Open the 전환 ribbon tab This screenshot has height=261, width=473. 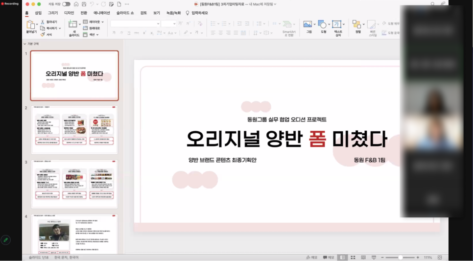pos(84,13)
